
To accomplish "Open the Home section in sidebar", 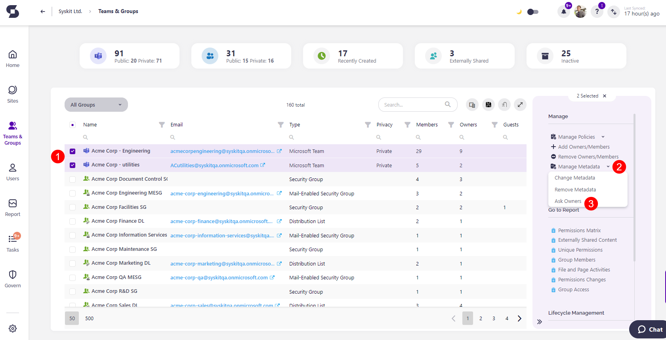I will click(13, 59).
